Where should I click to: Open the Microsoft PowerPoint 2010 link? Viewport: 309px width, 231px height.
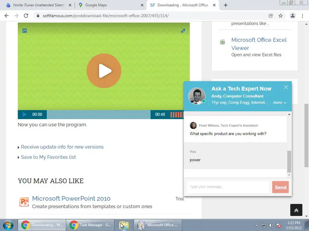[x=71, y=199]
